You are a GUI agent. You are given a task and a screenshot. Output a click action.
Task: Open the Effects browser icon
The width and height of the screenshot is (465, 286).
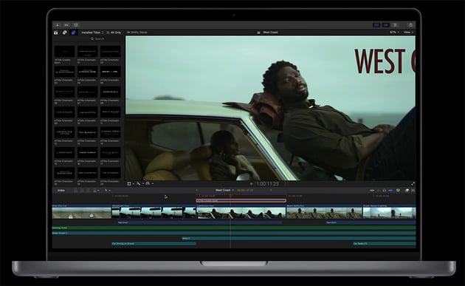pyautogui.click(x=407, y=191)
